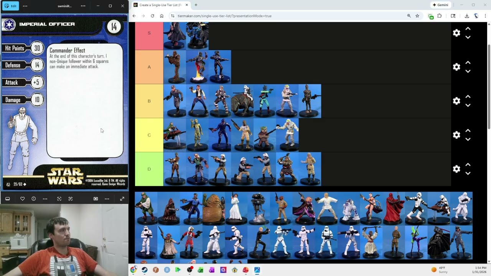This screenshot has width=491, height=276.
Task: Open the Chrome three-dots menu
Action: 485,16
